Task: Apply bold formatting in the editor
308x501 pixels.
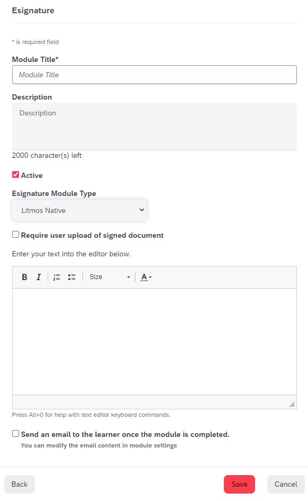Action: [24, 277]
